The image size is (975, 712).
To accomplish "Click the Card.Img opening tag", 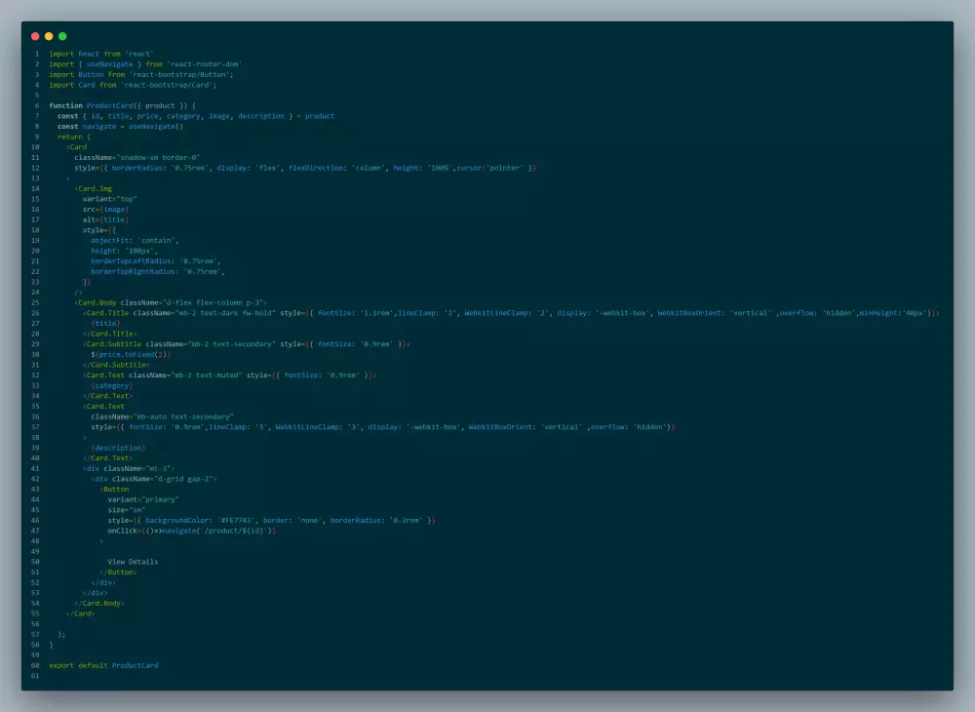I will [95, 188].
